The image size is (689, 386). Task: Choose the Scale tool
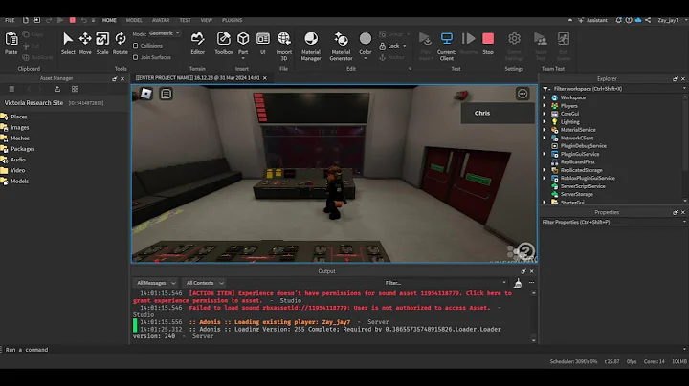point(102,43)
